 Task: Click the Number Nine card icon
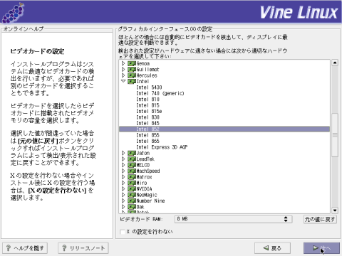tap(132, 201)
